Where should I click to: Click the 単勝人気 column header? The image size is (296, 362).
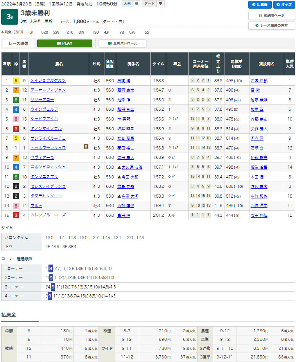click(x=289, y=64)
